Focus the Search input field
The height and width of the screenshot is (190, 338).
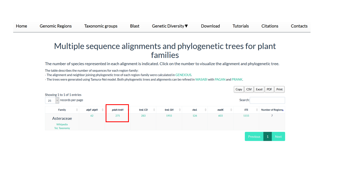(x=267, y=100)
